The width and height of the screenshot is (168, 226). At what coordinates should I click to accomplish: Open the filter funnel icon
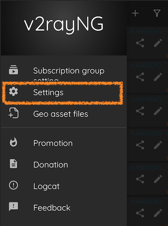click(157, 13)
